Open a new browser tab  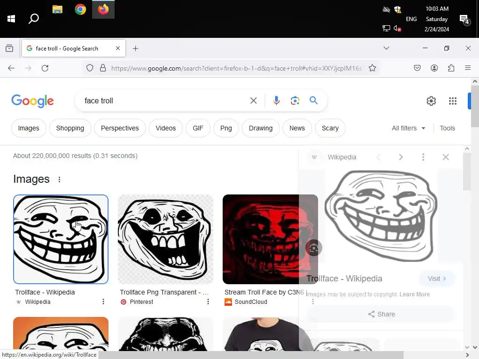(135, 48)
